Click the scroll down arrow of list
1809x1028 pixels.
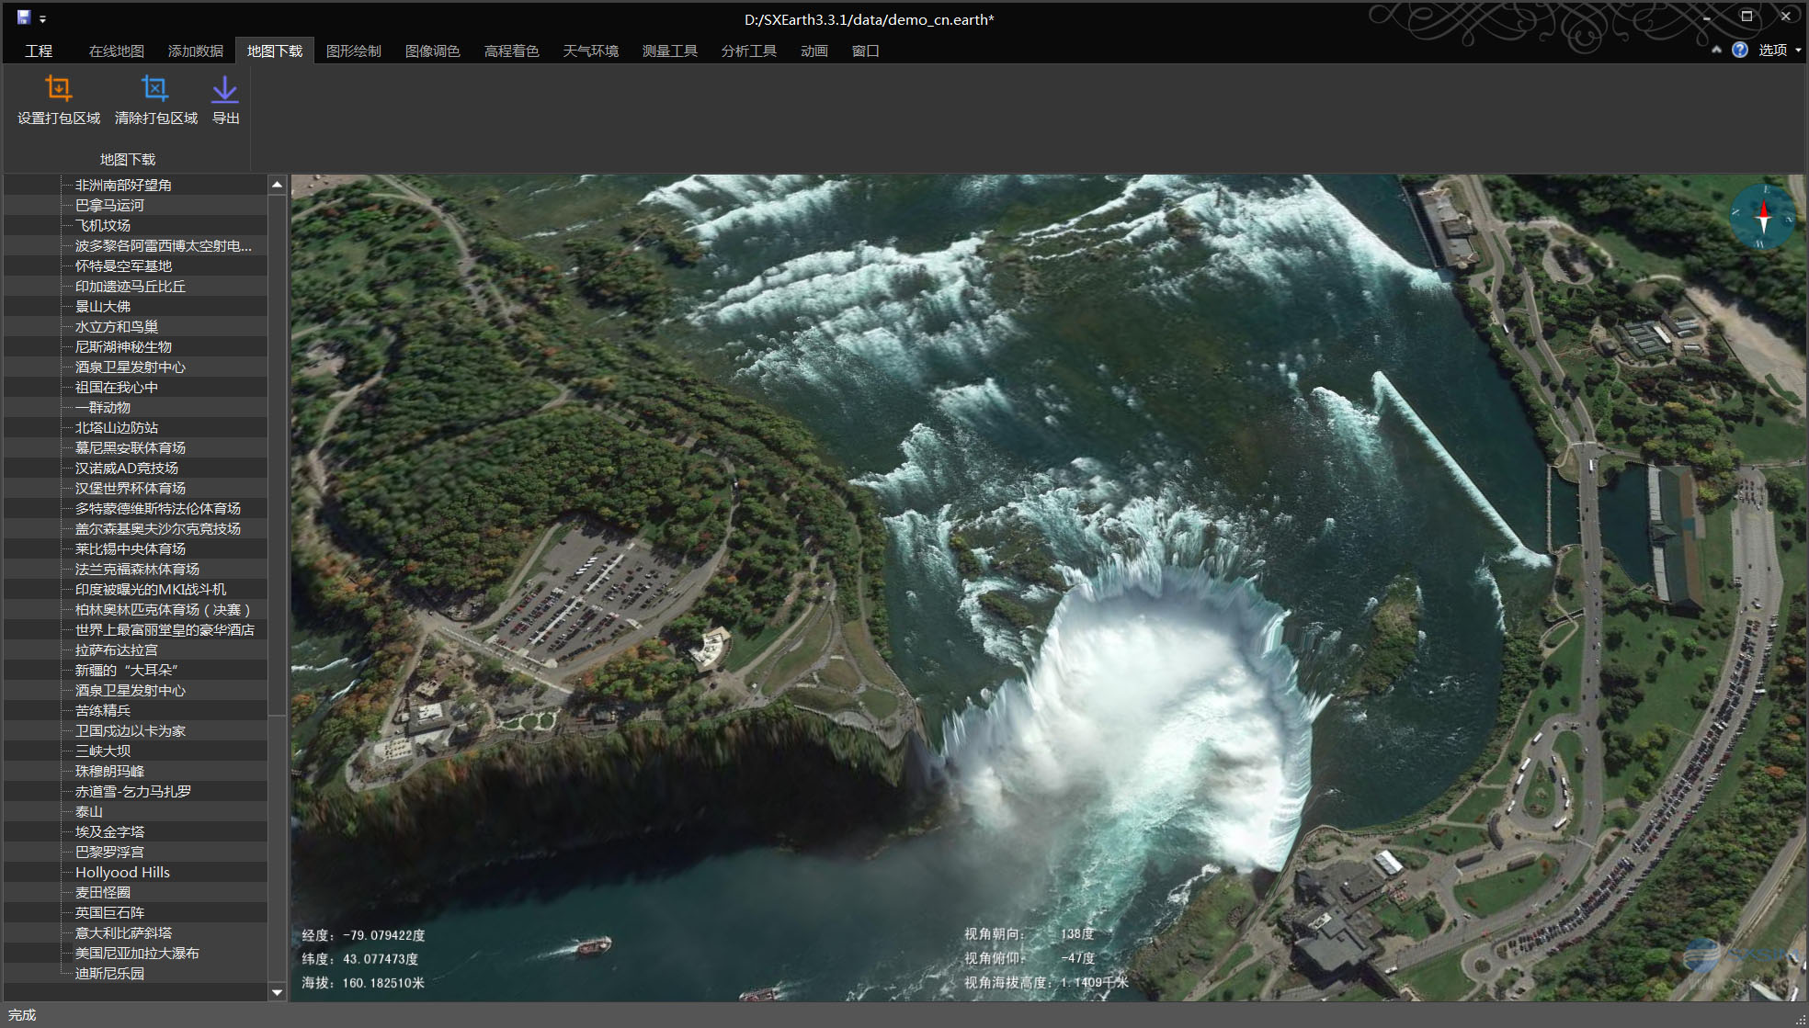click(x=277, y=992)
